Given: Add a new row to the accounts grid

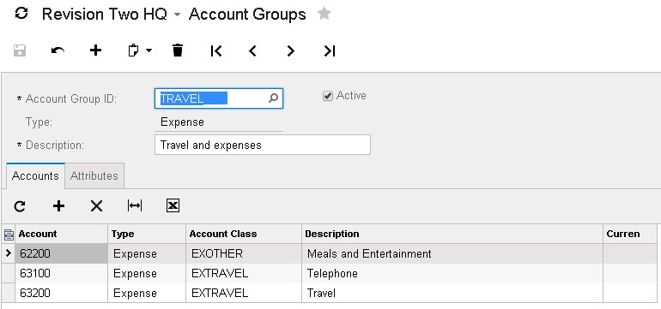Looking at the screenshot, I should click(x=58, y=206).
